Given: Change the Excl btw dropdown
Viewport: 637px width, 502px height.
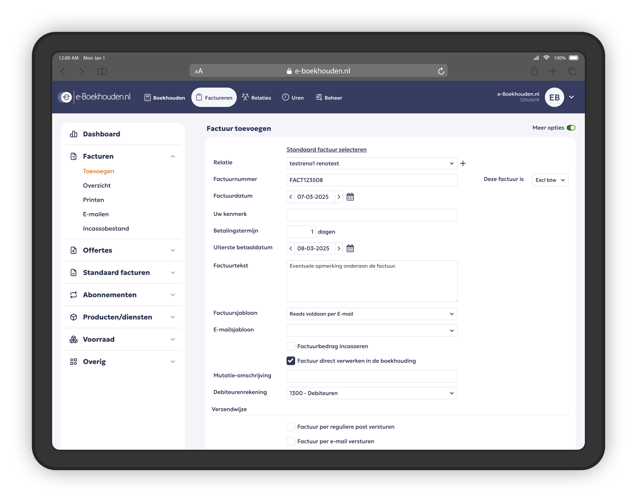Looking at the screenshot, I should [550, 180].
